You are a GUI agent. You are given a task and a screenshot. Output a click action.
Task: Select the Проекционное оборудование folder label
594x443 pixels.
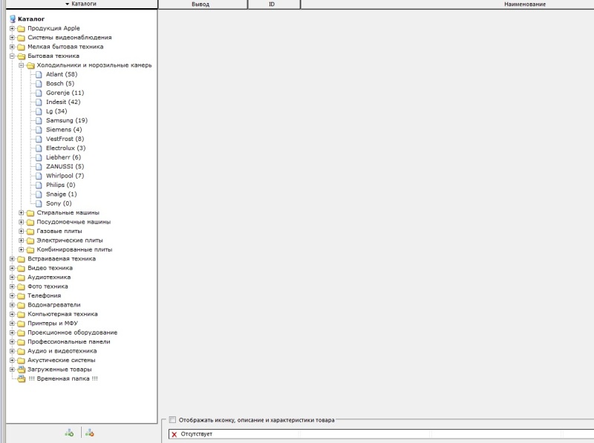pos(72,332)
